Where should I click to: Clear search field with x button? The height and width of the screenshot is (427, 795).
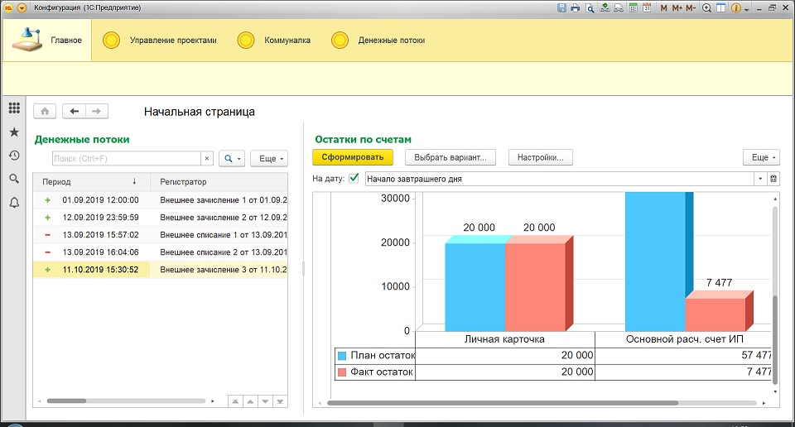pos(207,159)
